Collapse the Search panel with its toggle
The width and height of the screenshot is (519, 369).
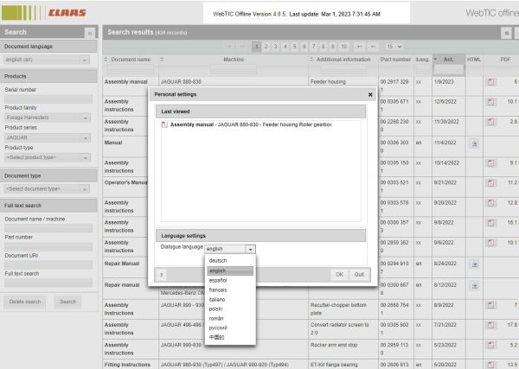90,33
